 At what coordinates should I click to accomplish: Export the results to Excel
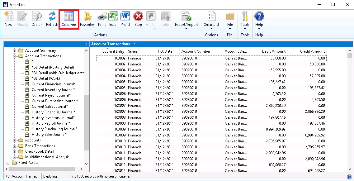pyautogui.click(x=113, y=19)
